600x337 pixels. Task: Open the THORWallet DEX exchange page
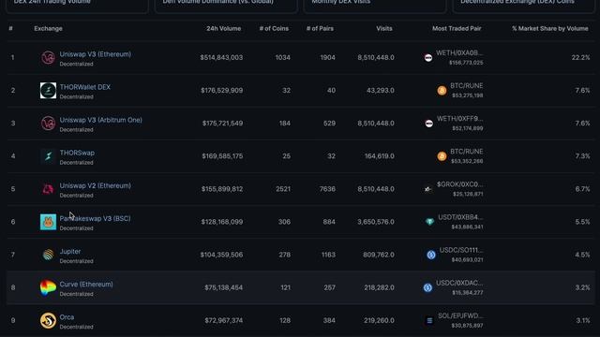[85, 87]
